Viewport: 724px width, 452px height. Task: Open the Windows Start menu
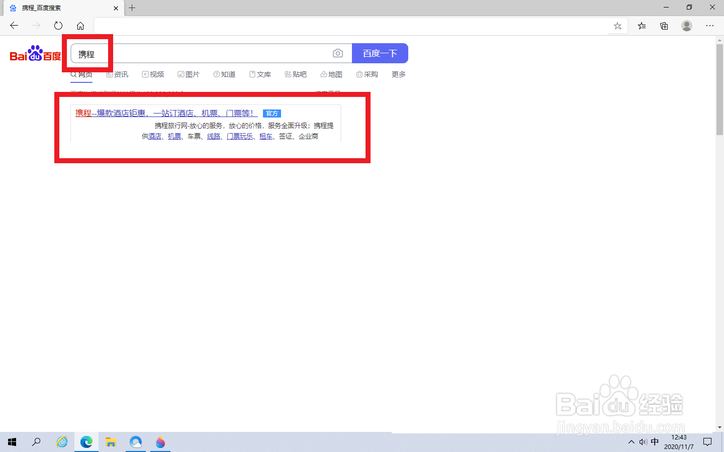pyautogui.click(x=12, y=442)
